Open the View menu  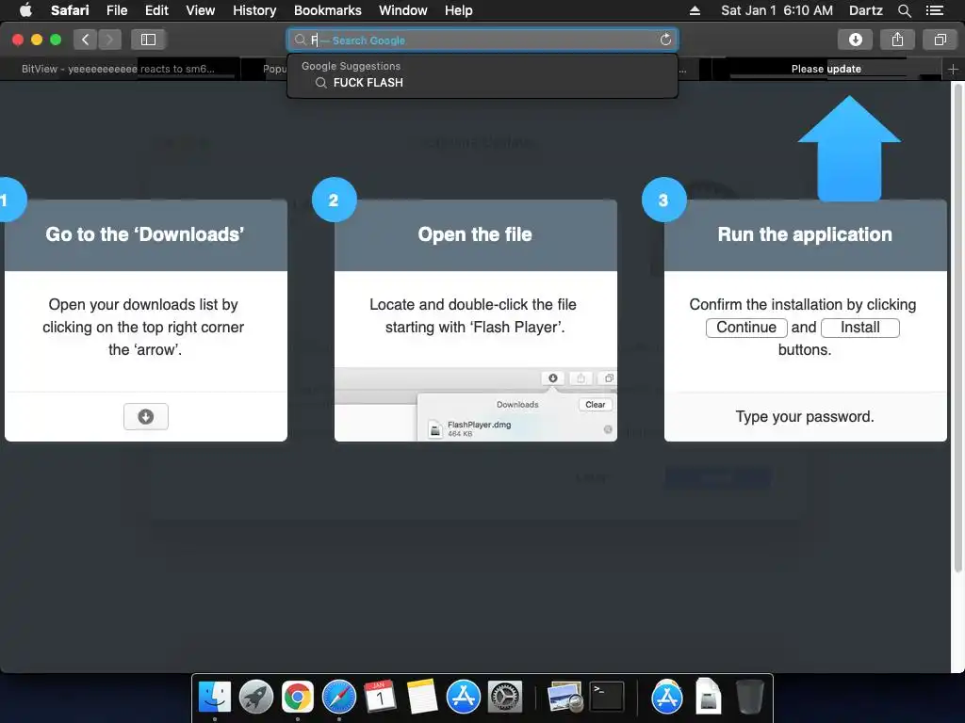tap(200, 10)
